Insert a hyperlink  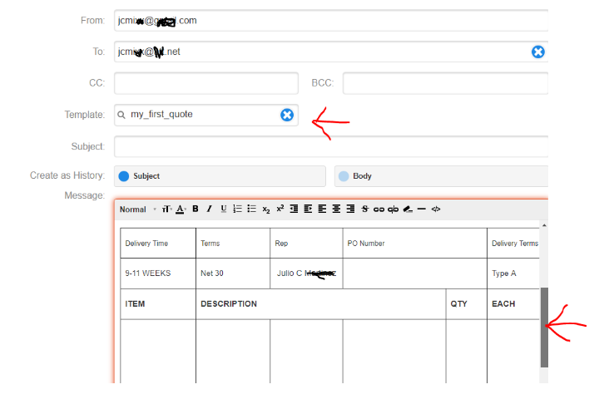click(379, 209)
